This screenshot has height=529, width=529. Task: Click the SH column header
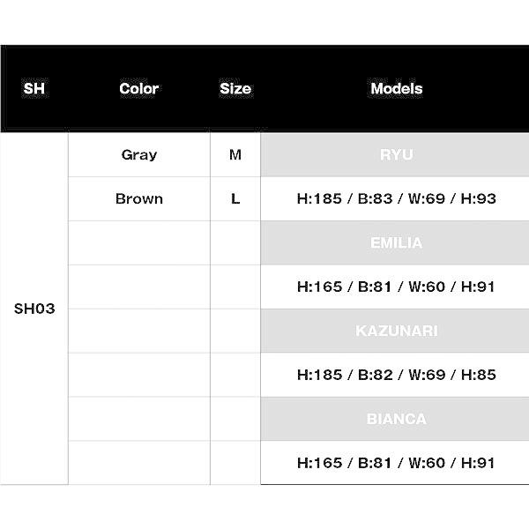pyautogui.click(x=34, y=89)
